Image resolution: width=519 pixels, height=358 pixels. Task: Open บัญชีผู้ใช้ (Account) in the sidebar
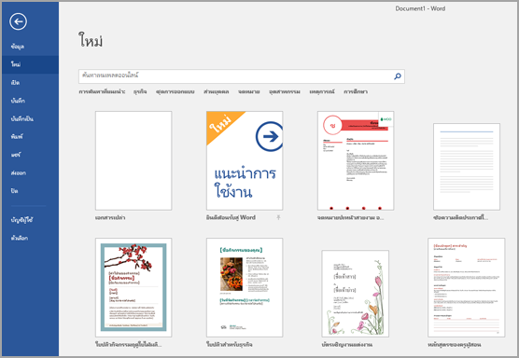[x=21, y=220]
